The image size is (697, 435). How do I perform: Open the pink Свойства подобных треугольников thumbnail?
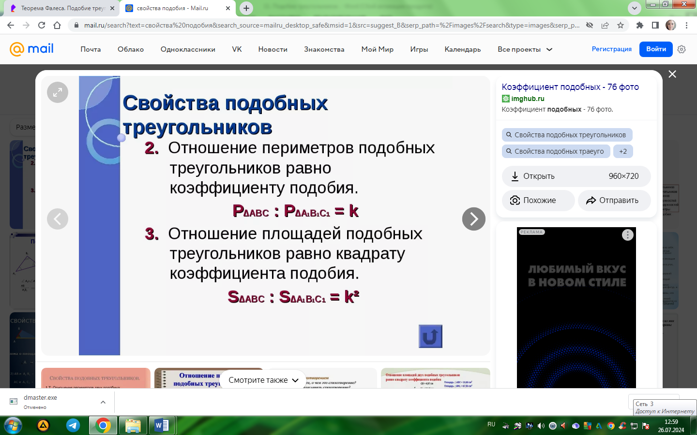pos(96,378)
